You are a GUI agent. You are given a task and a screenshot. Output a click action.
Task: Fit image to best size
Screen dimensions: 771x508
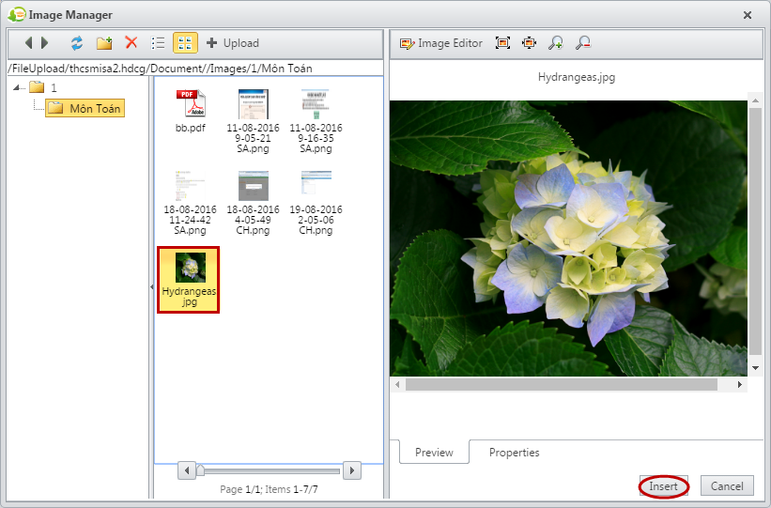click(x=503, y=43)
